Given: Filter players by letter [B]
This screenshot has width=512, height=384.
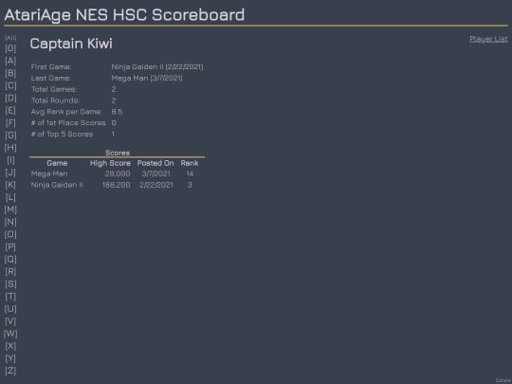Looking at the screenshot, I should [x=10, y=73].
